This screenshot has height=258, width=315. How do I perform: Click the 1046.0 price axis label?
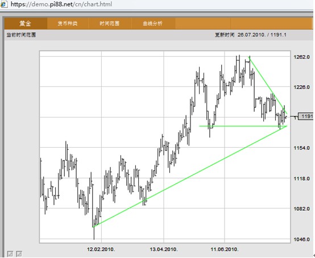(x=301, y=239)
